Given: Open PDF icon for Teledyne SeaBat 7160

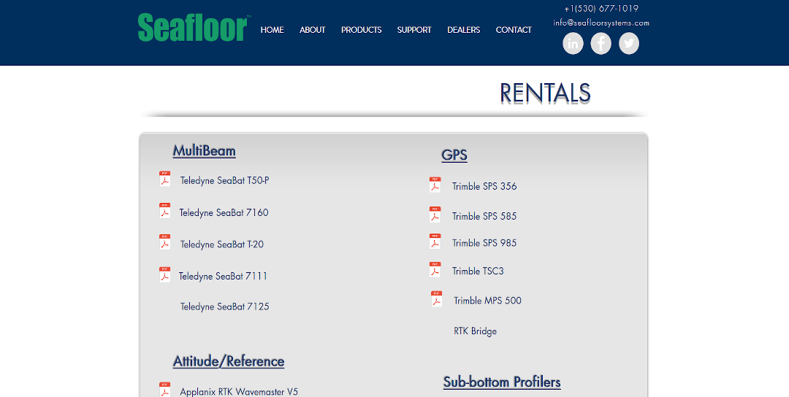Looking at the screenshot, I should click(164, 211).
